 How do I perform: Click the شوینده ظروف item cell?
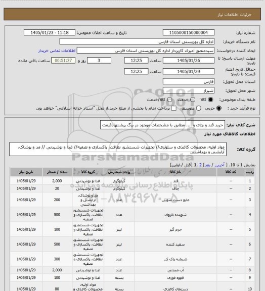pos(175,215)
